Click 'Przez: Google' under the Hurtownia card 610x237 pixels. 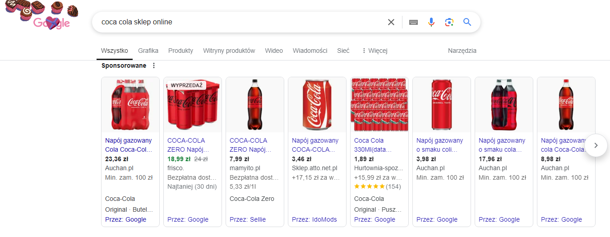click(x=374, y=219)
